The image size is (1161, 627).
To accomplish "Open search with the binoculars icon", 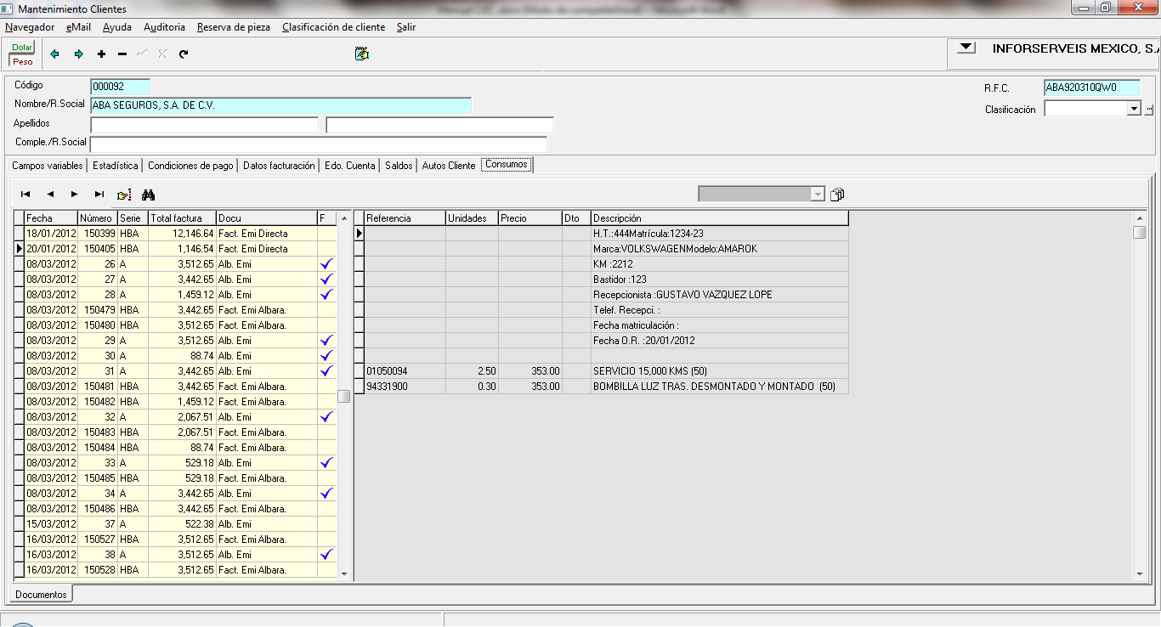I will [148, 195].
